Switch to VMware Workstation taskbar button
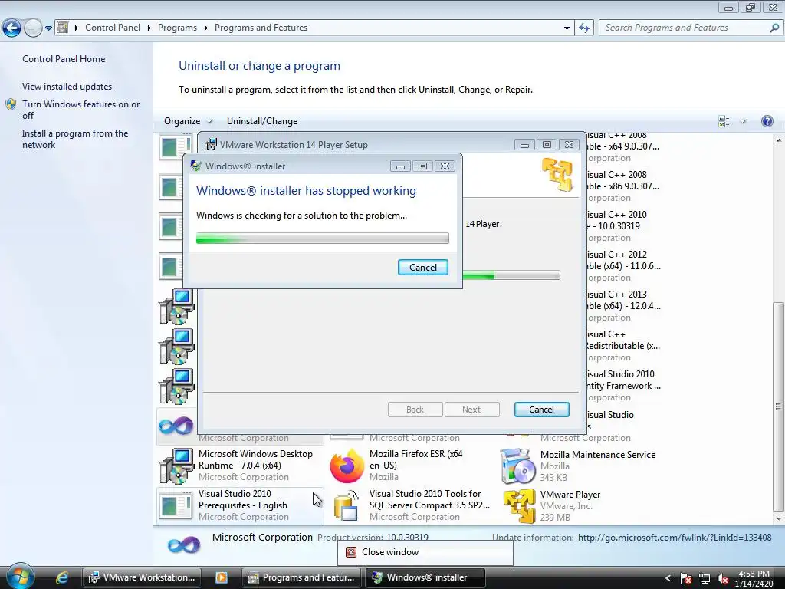 coord(142,577)
